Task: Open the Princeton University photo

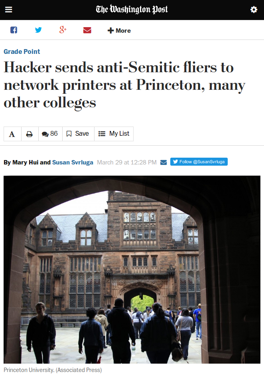Action: pyautogui.click(x=132, y=269)
